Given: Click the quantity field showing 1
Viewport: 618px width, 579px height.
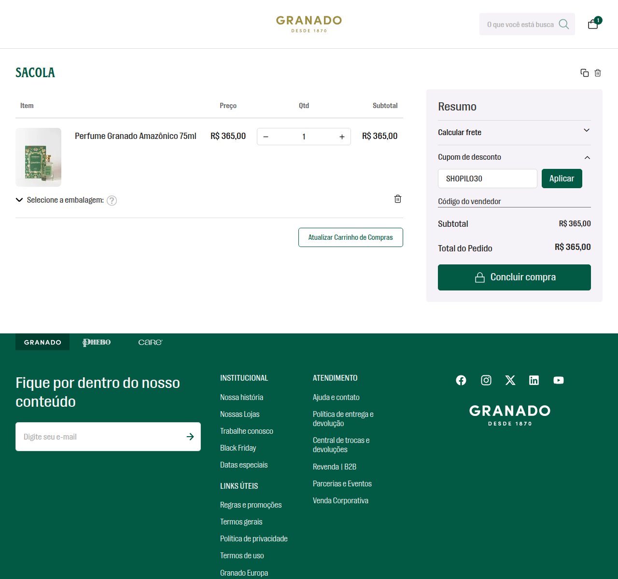Looking at the screenshot, I should 304,137.
